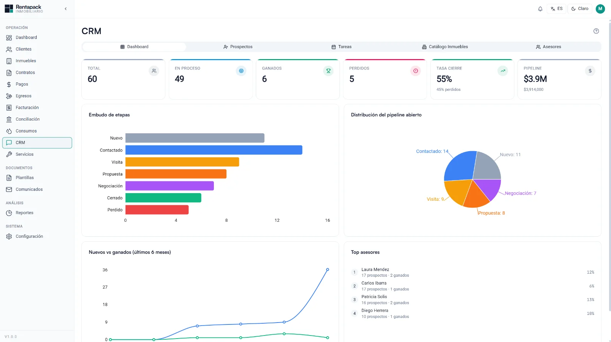The height and width of the screenshot is (342, 611).
Task: Select CRM in the sidebar
Action: (37, 143)
